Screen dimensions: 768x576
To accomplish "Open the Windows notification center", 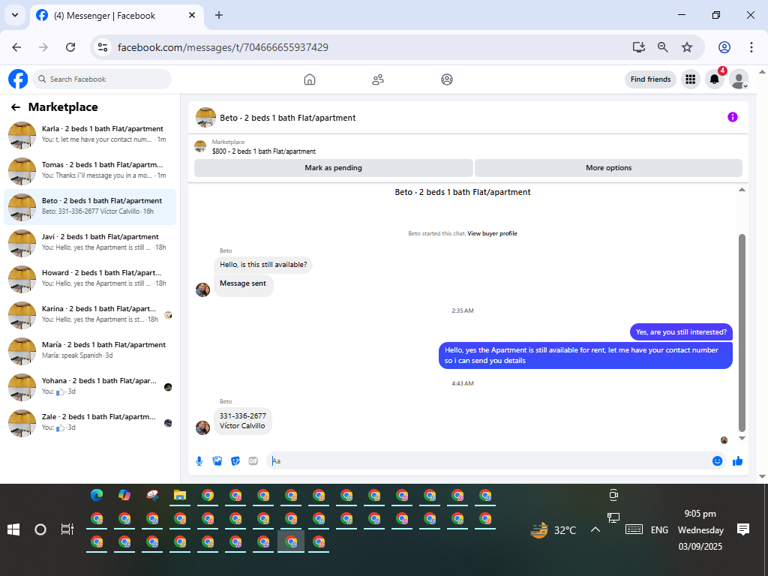I will [743, 529].
